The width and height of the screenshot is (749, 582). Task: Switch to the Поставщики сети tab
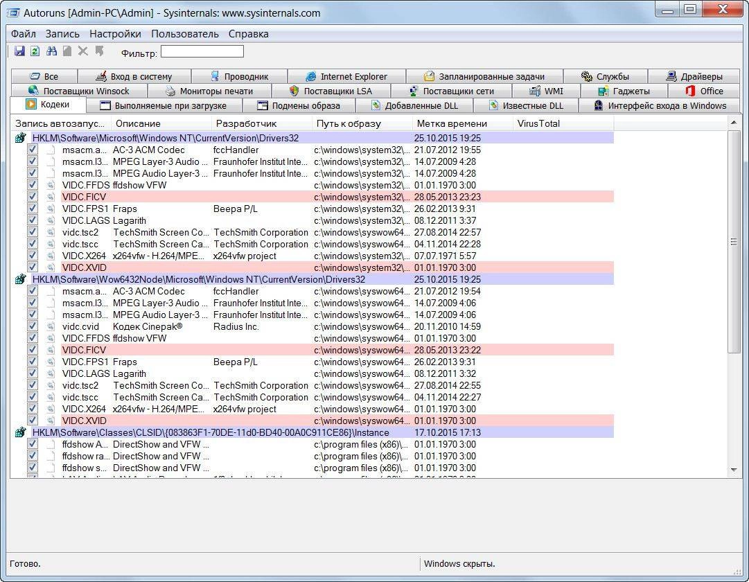[x=451, y=91]
